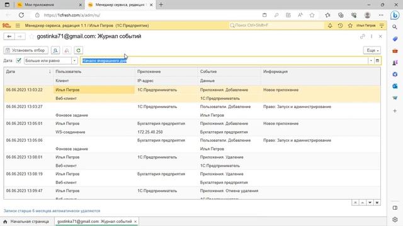Open Edge settings and more menu
Screen dimensions: 403x226
[381, 15]
